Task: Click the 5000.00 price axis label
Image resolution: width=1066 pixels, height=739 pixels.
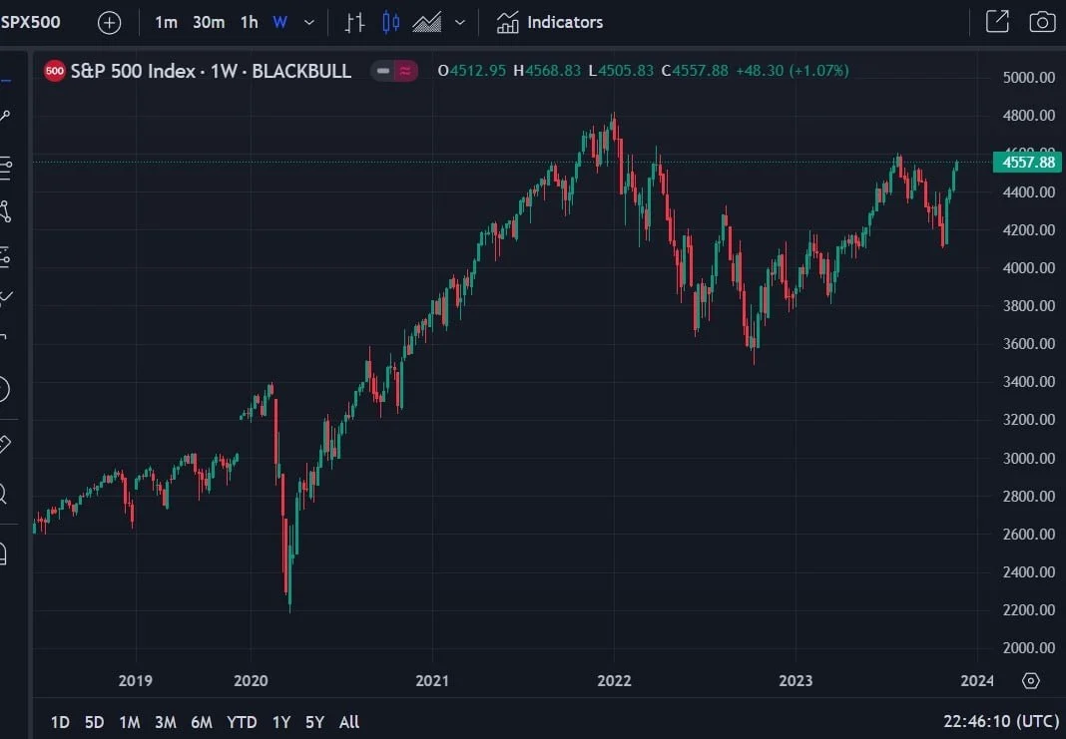Action: point(1029,78)
